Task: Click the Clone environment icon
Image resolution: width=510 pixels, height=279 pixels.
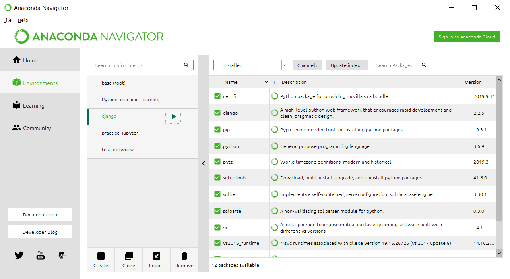Action: pyautogui.click(x=128, y=256)
